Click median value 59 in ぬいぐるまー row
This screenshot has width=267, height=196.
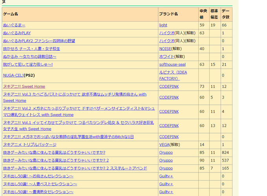(x=202, y=25)
